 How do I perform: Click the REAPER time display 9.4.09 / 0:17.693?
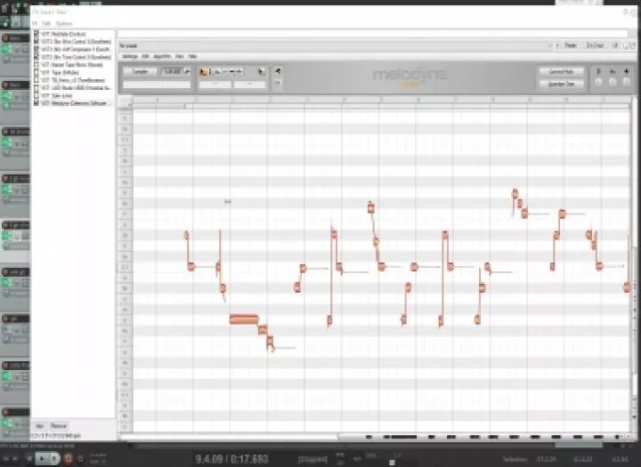231,459
